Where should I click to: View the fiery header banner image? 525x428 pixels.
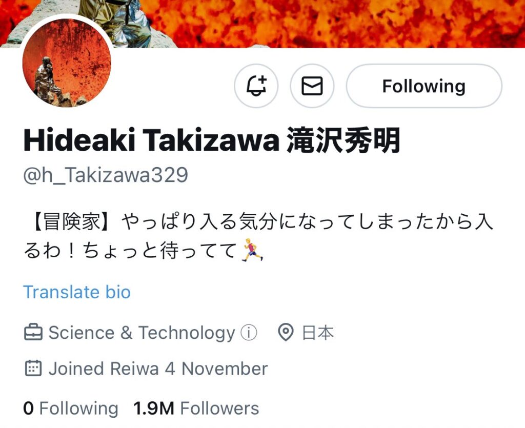[x=262, y=24]
